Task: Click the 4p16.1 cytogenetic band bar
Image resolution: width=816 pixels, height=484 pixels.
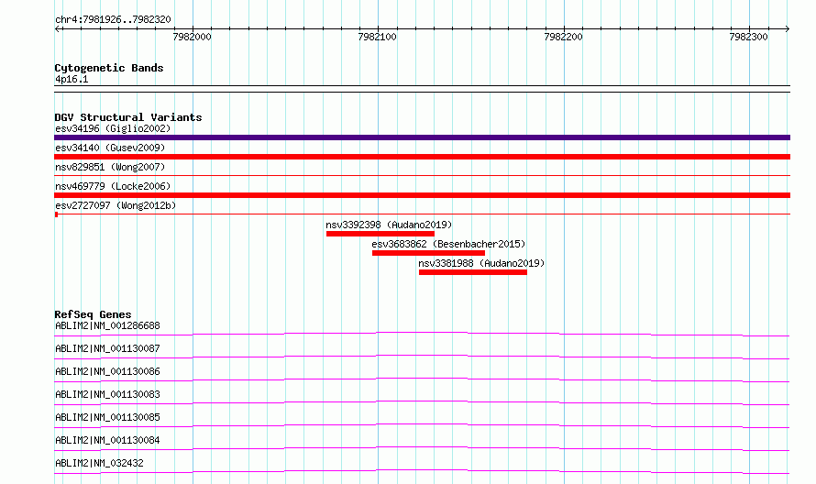Action: (x=422, y=89)
